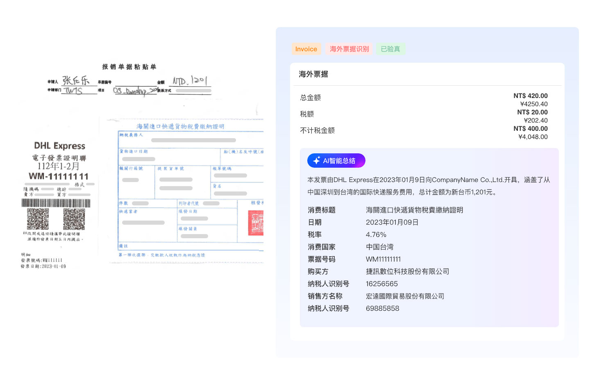
Task: Click the 海外票据 section heading
Action: (x=313, y=74)
